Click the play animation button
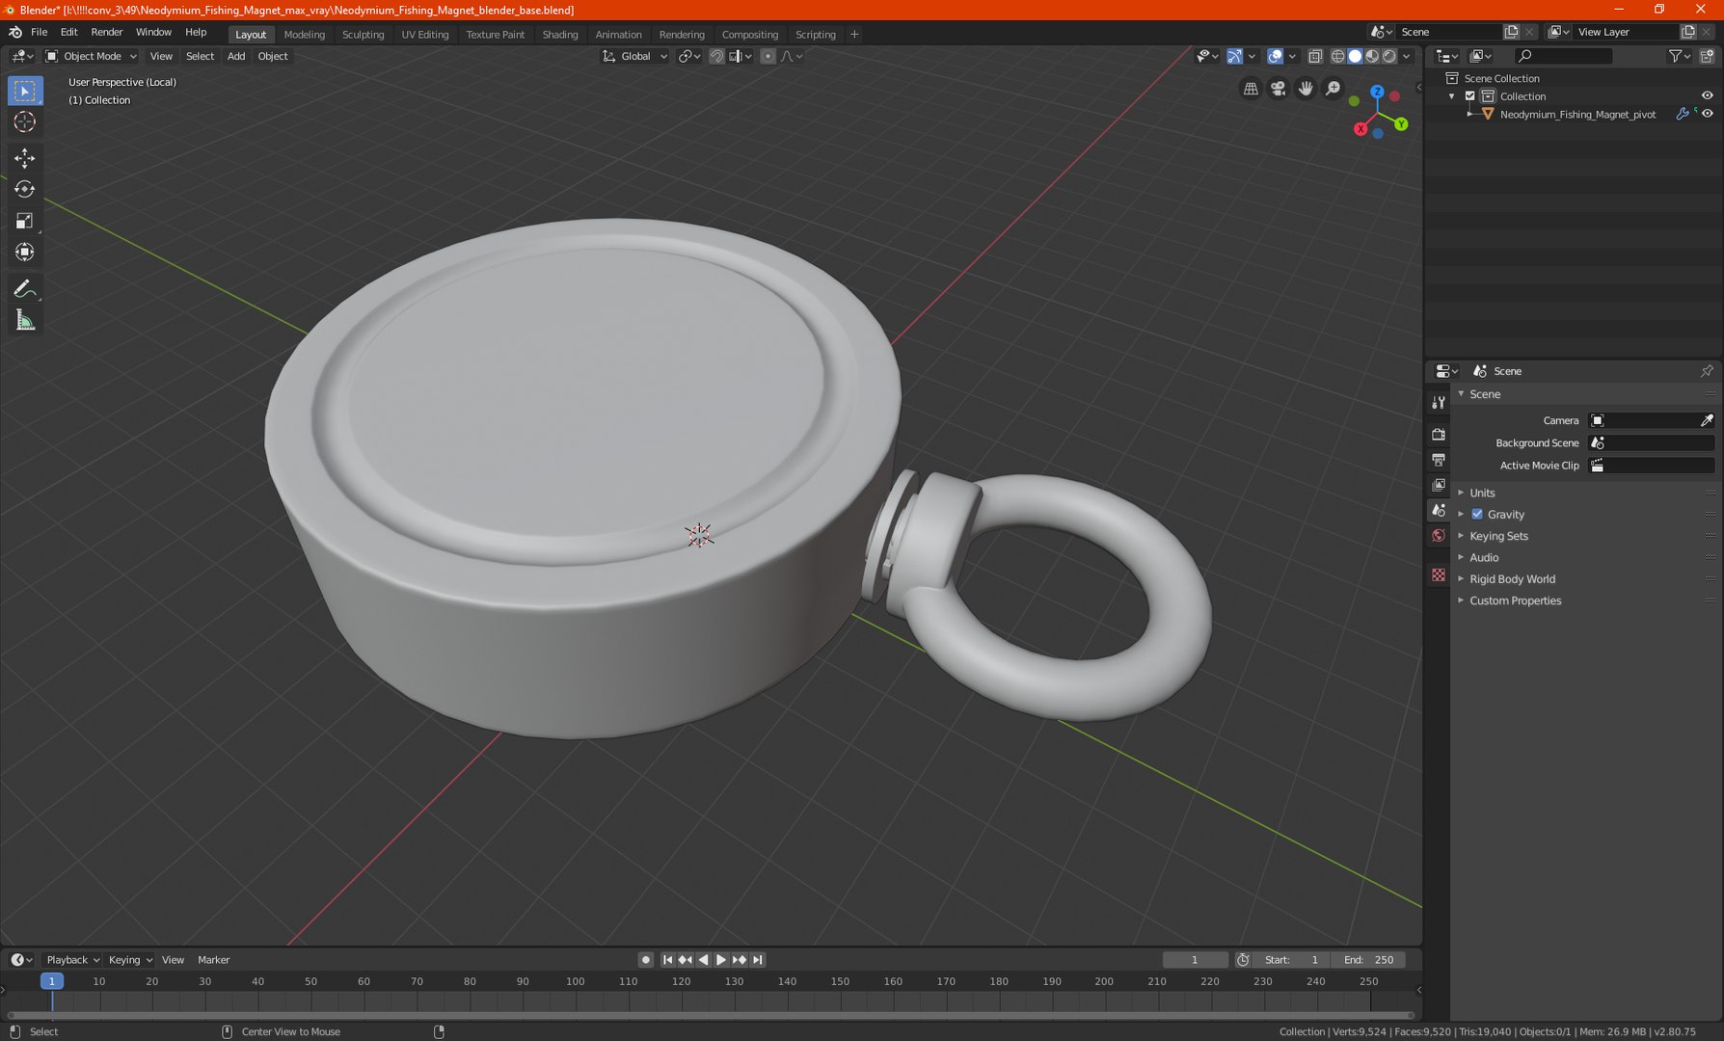The height and width of the screenshot is (1041, 1724). (721, 960)
